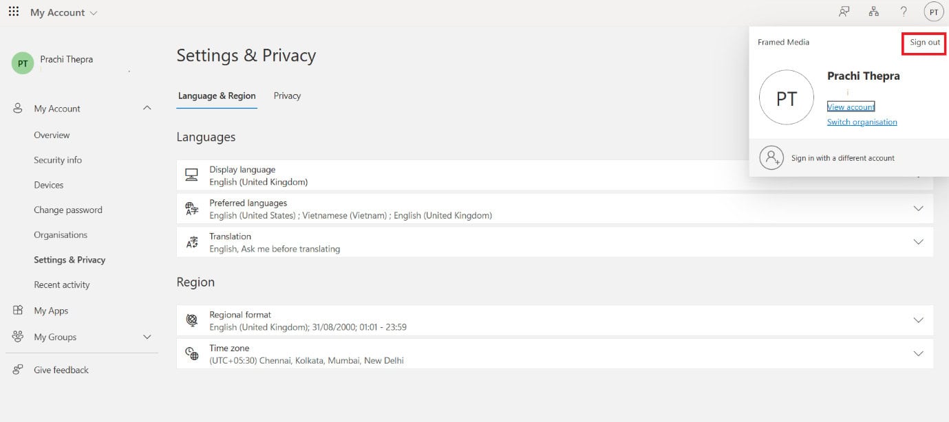Click the organisation chart icon in header
The height and width of the screenshot is (422, 949).
(873, 12)
